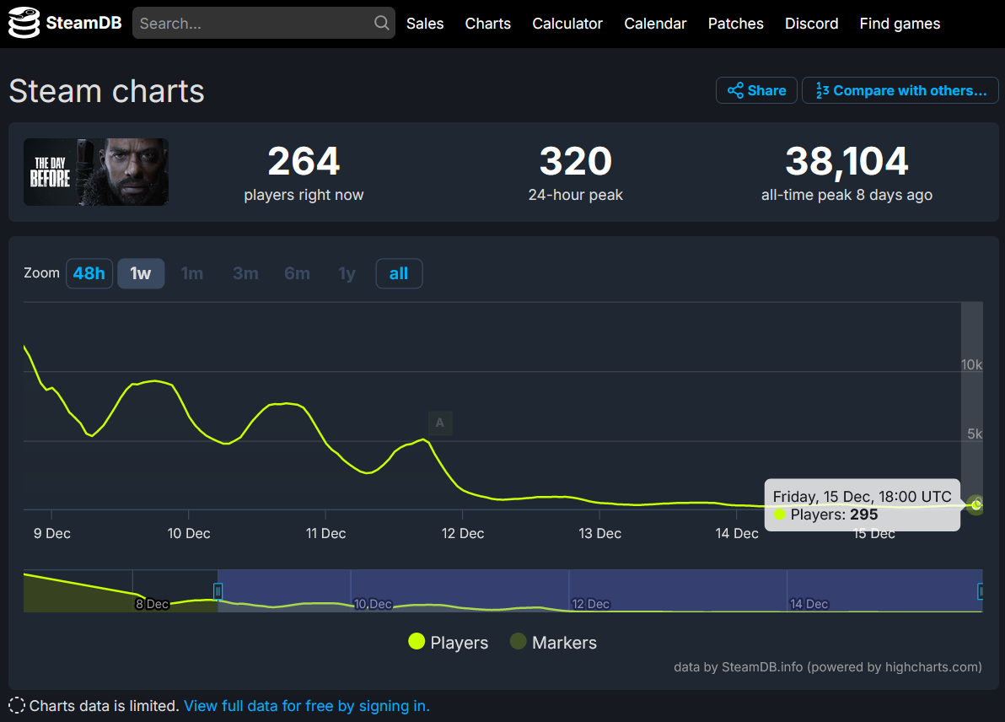Screen dimensions: 1005x722
Task: Click the 9 Dec x-axis label
Action: point(52,533)
